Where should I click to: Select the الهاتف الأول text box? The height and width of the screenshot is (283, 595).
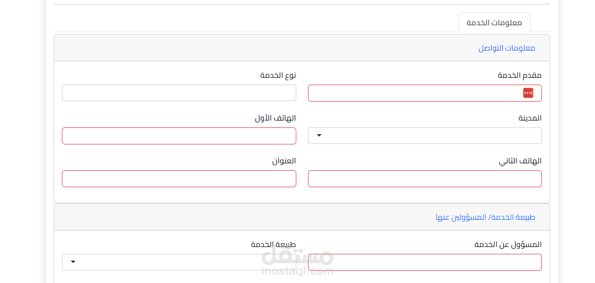coord(179,136)
